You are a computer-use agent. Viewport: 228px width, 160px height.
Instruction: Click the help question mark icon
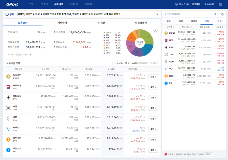[x=30, y=55]
